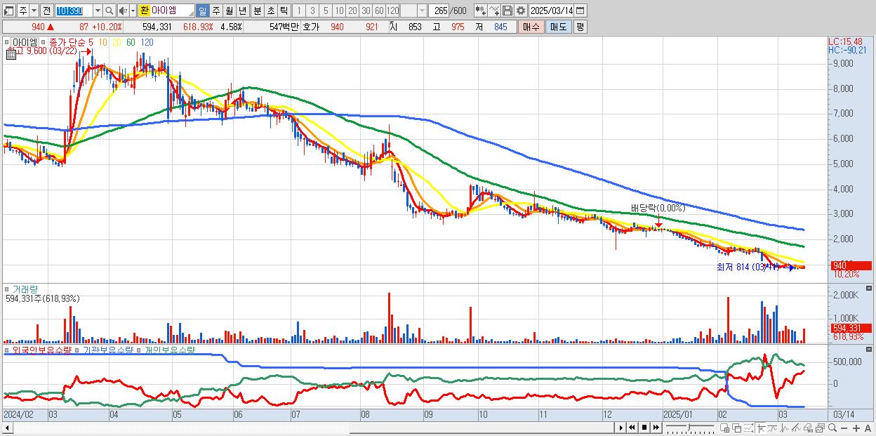Choose the 3 interval button
Image resolution: width=876 pixels, height=436 pixels.
click(312, 11)
